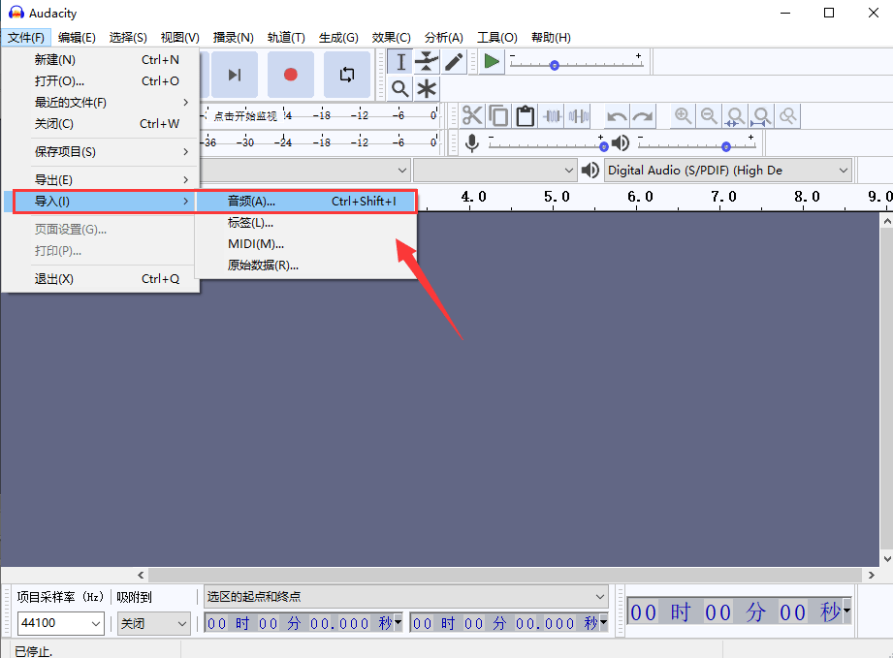Select the Draw tool (pencil)
This screenshot has height=658, width=893.
(x=453, y=61)
